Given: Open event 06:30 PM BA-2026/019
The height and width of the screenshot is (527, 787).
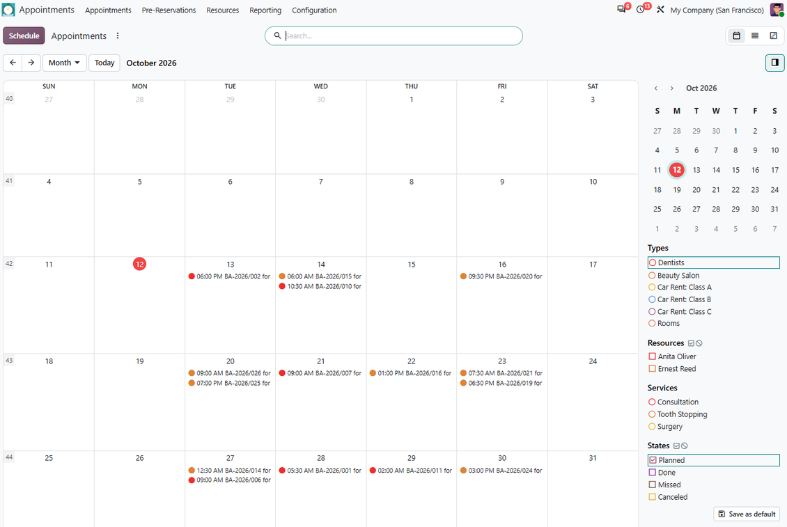Looking at the screenshot, I should [501, 383].
